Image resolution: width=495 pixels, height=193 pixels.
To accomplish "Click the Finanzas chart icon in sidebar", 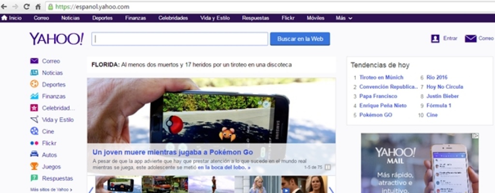I will coord(34,96).
